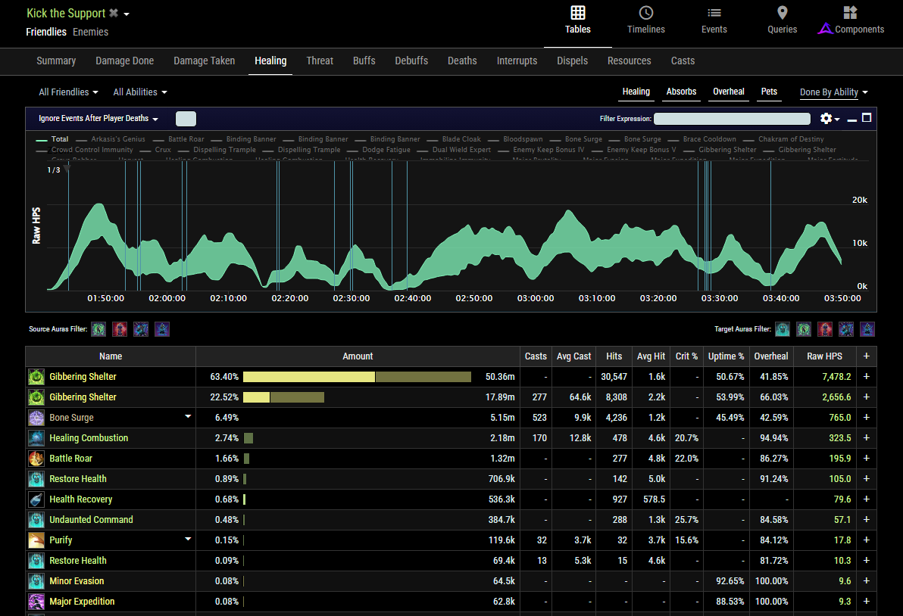Switch to the Summary tab
Image resolution: width=903 pixels, height=616 pixels.
[56, 61]
